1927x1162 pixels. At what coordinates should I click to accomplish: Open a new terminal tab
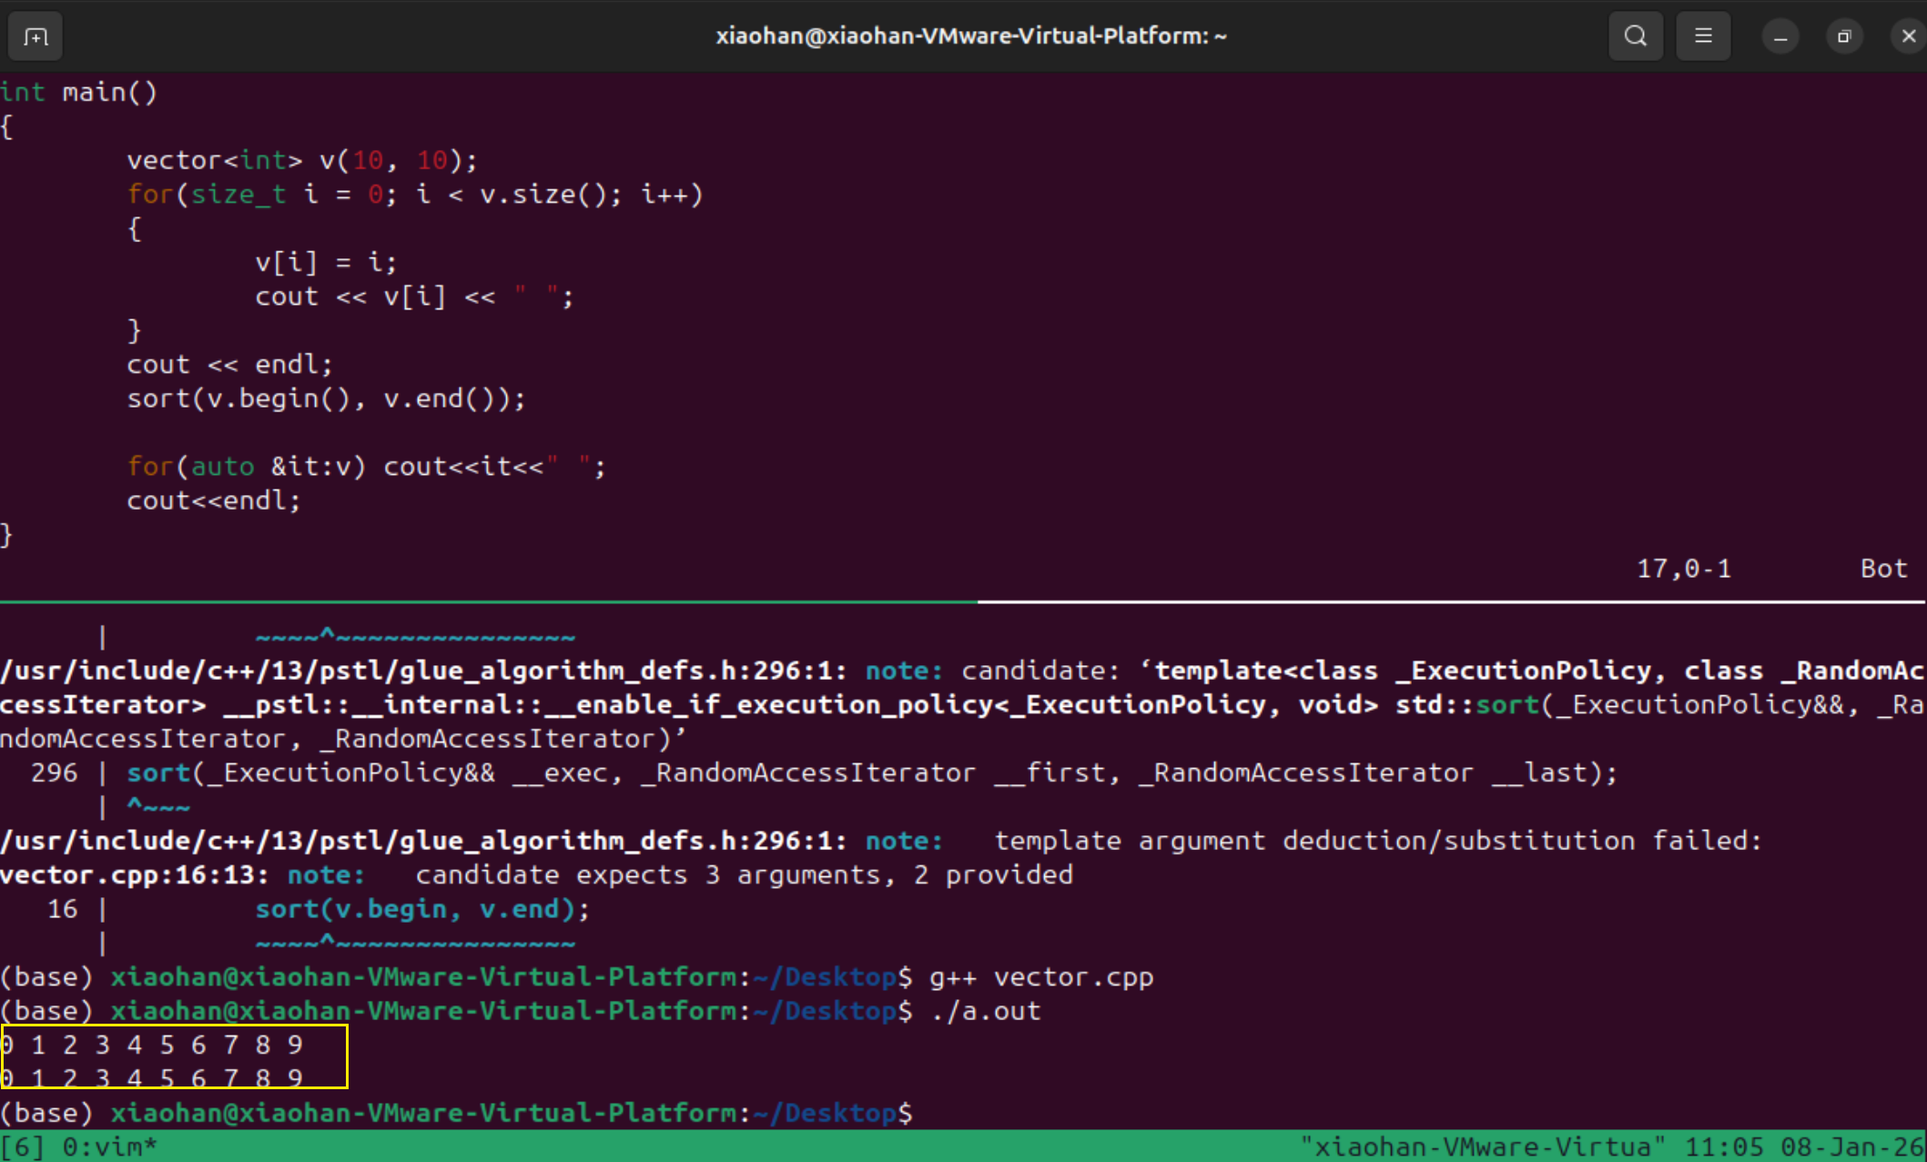(x=35, y=36)
